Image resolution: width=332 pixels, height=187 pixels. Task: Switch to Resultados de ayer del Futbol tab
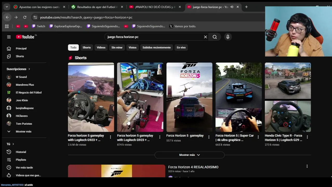click(x=97, y=7)
